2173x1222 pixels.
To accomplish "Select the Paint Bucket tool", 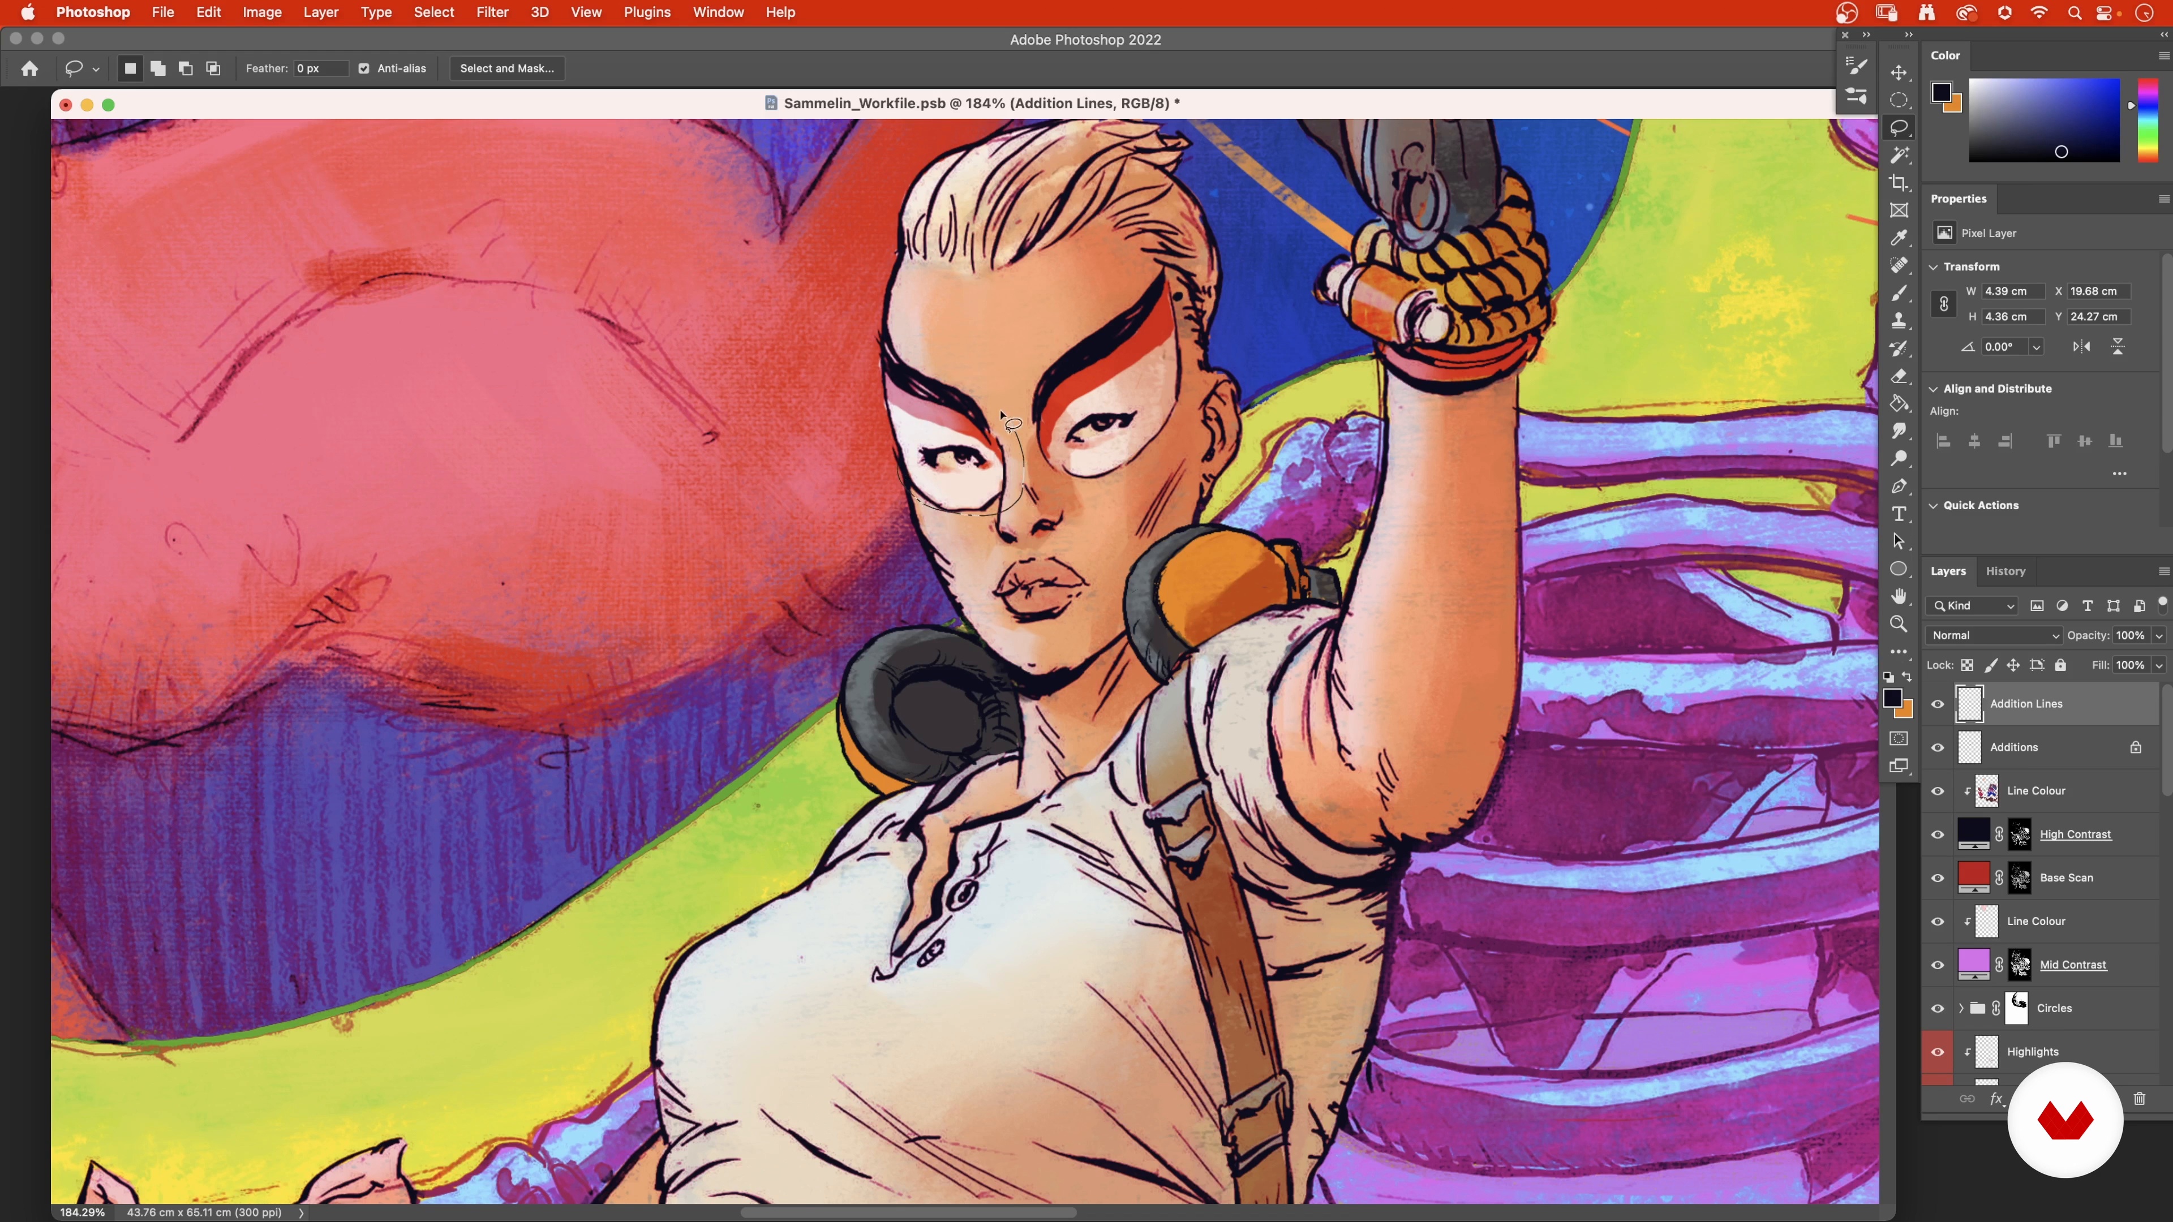I will point(1899,404).
